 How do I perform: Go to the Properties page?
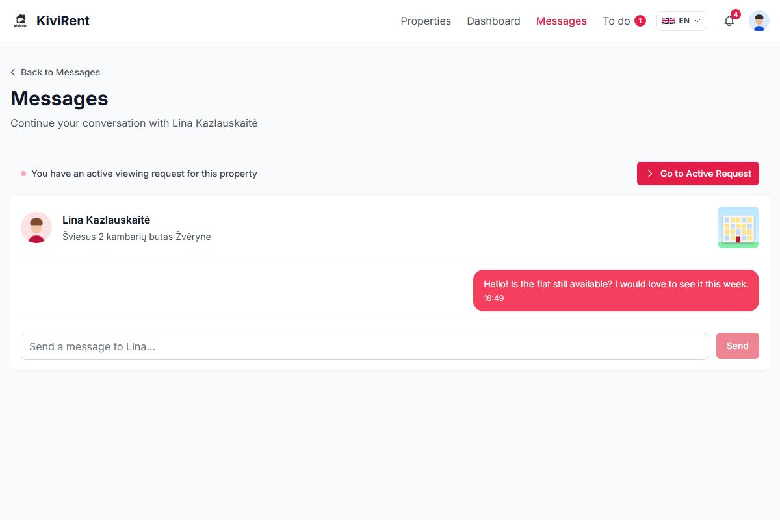(x=426, y=21)
